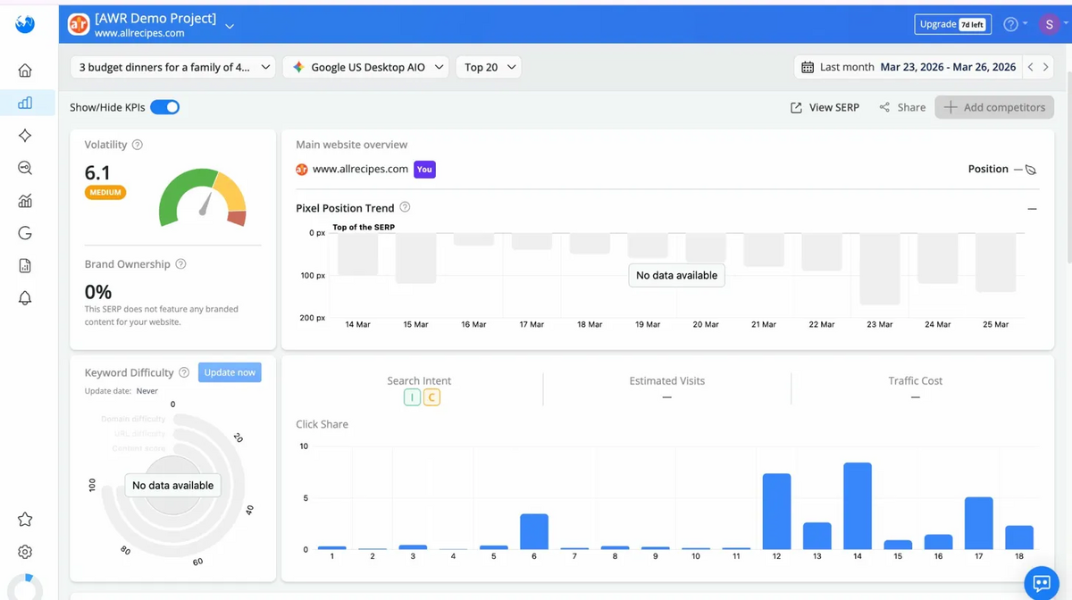
Task: Open the user avatar S menu
Action: coord(1050,24)
